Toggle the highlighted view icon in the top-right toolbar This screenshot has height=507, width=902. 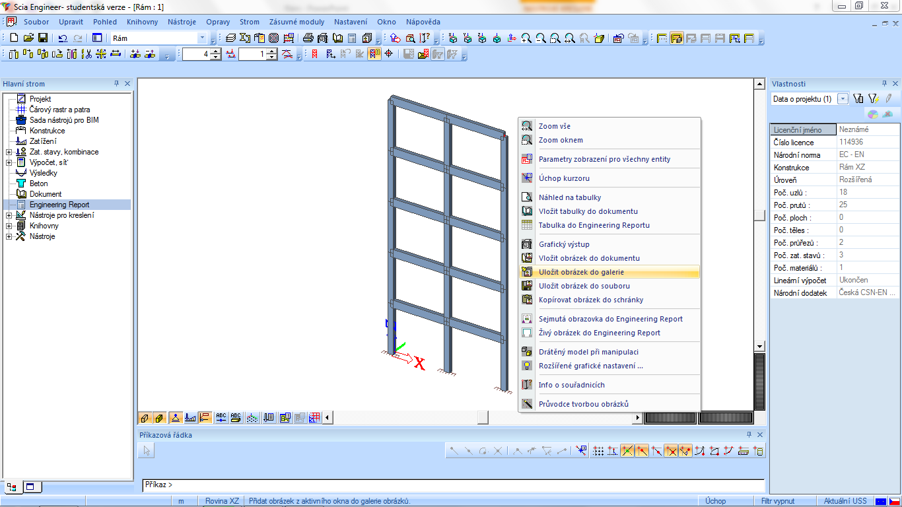pyautogui.click(x=677, y=38)
